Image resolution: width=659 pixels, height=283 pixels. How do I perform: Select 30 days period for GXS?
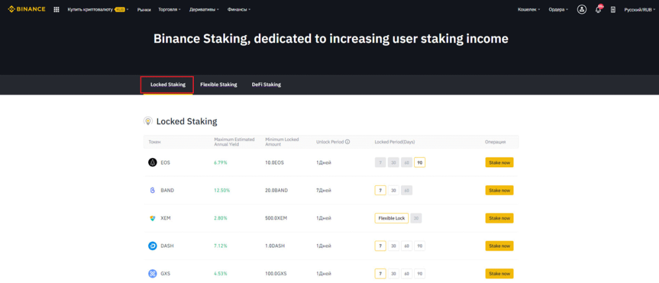(x=394, y=274)
